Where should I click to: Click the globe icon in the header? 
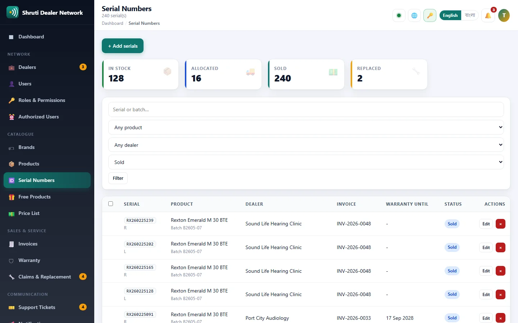(x=414, y=15)
